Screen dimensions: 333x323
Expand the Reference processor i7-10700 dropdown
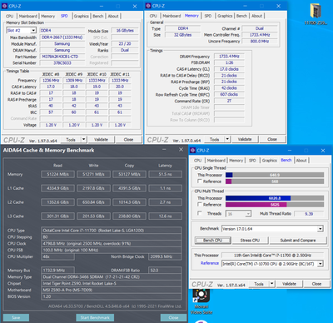[x=321, y=264]
